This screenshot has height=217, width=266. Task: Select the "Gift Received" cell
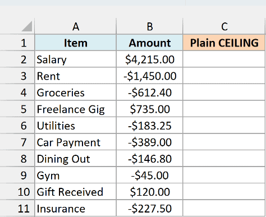tap(75, 192)
